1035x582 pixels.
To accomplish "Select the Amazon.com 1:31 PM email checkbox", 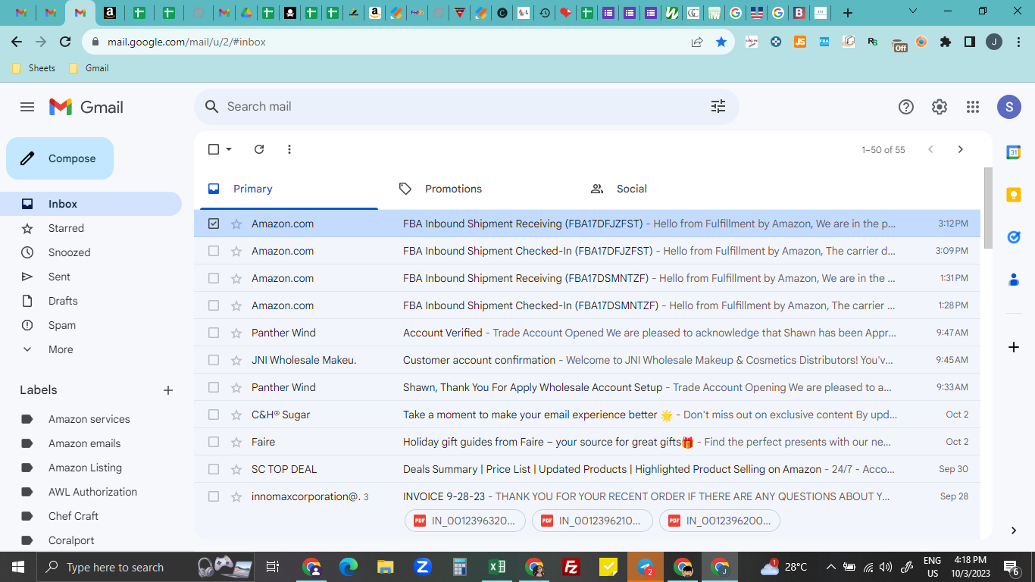I will [214, 278].
